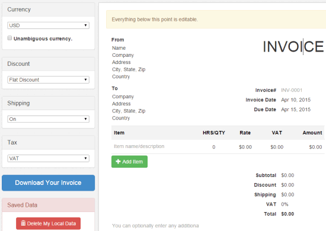Screen dimensions: 326x231
Task: Click the To Address field
Action: (x=121, y=104)
